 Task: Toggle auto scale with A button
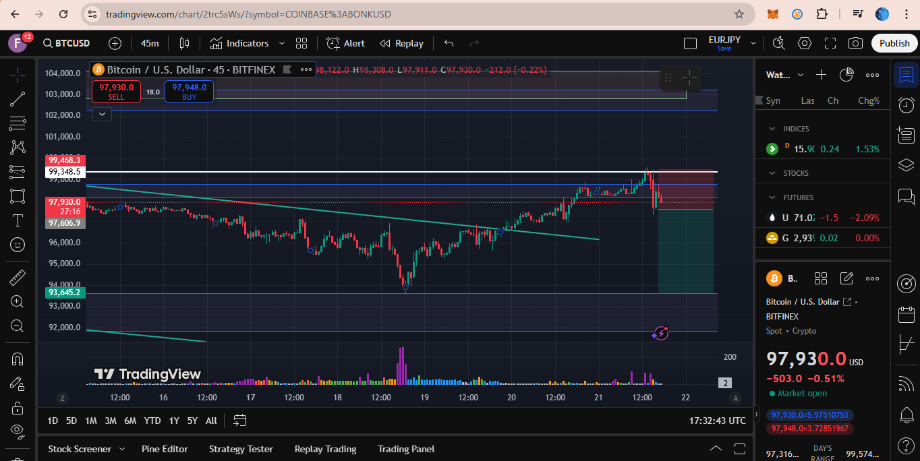736,398
